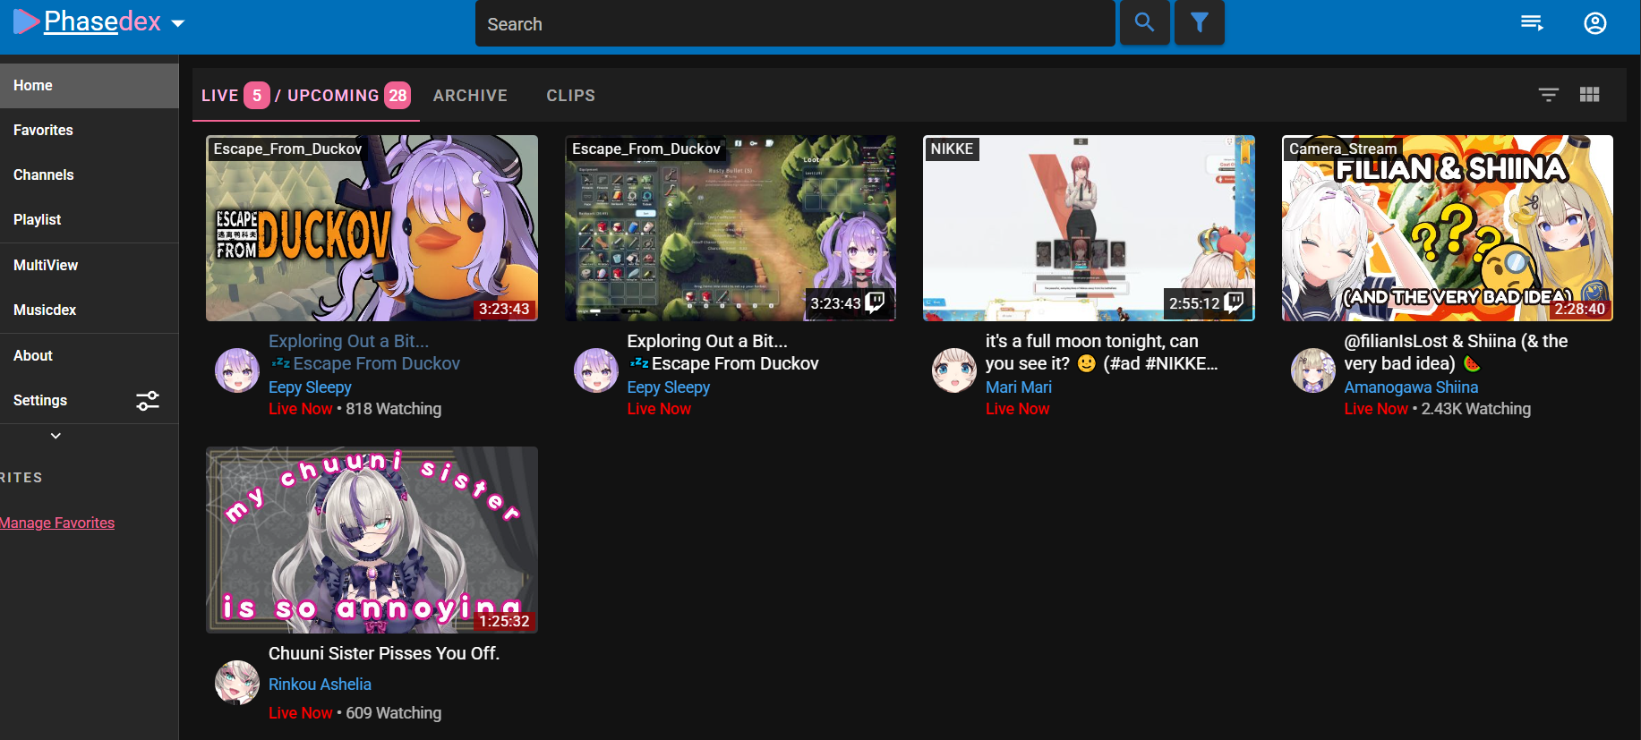Change the grid view layout icon
The height and width of the screenshot is (740, 1641).
[1589, 95]
